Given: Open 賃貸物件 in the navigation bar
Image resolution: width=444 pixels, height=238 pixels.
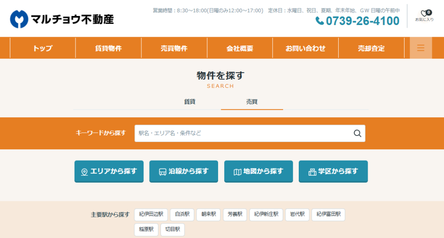Looking at the screenshot, I should coord(108,48).
